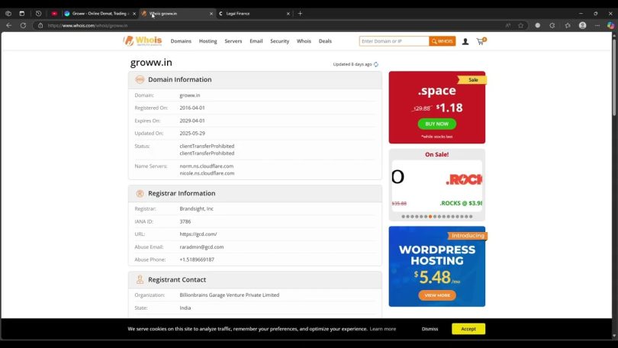This screenshot has width=618, height=348.
Task: Click the expiry date 2029-04-01
Action: [192, 121]
